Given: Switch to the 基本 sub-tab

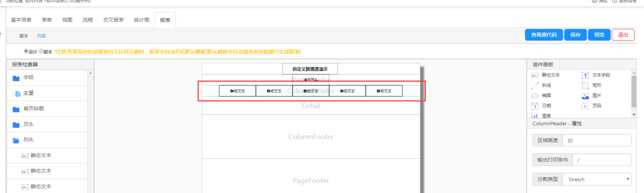Looking at the screenshot, I should pos(24,36).
